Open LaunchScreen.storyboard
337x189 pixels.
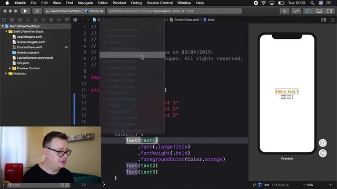click(x=35, y=58)
